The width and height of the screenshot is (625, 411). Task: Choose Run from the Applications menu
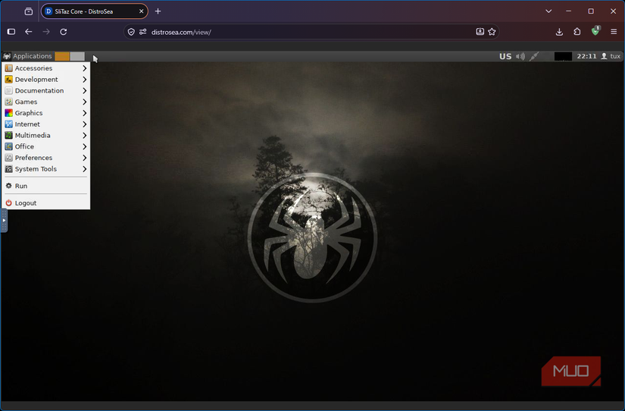(46, 186)
